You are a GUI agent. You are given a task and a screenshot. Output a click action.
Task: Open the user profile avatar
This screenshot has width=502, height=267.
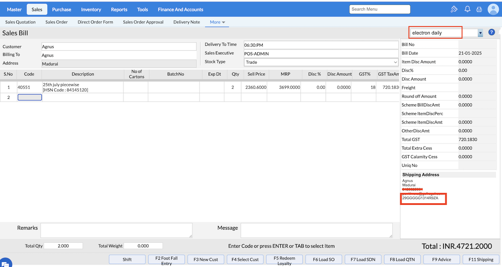[x=493, y=9]
